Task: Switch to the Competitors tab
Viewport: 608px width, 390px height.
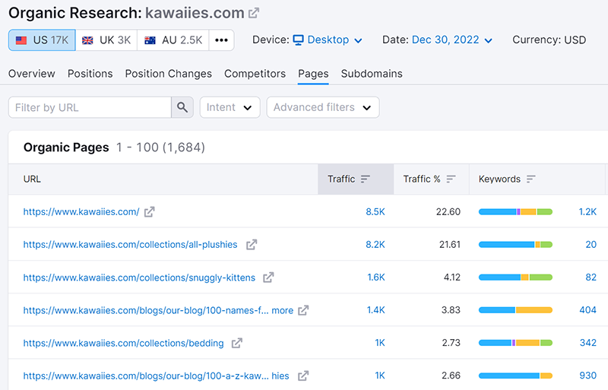Action: [255, 74]
